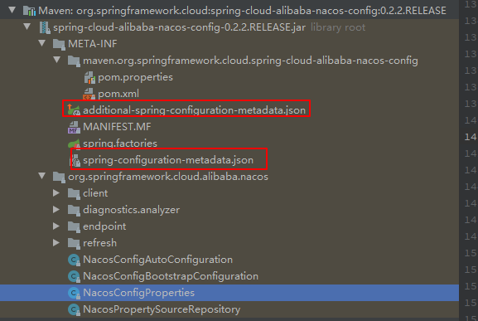Image resolution: width=478 pixels, height=321 pixels.
Task: Click the NacosConfigAutoConfiguration class icon
Action: click(x=74, y=260)
